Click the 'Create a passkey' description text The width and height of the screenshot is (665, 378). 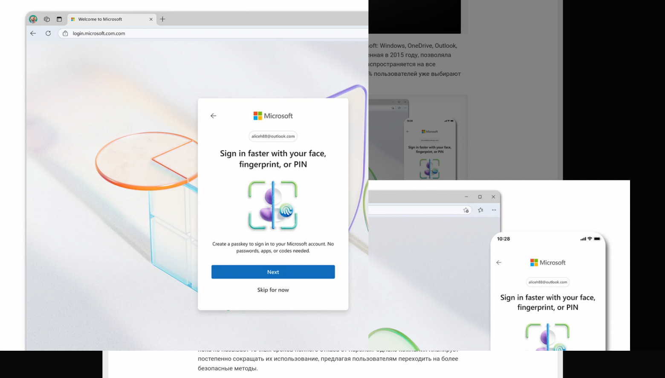(x=273, y=247)
